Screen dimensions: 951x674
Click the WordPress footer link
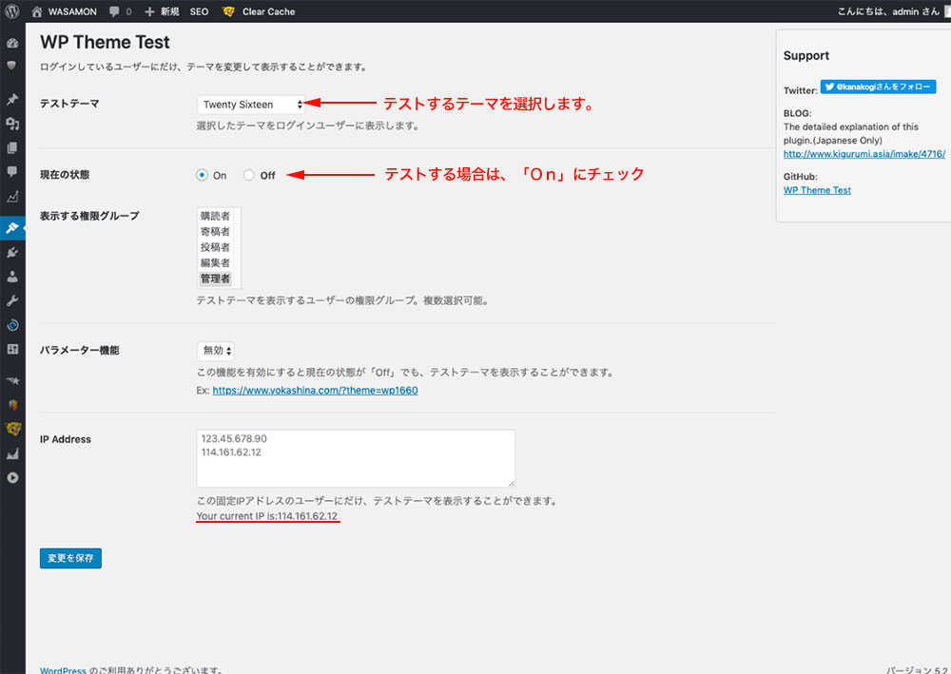pos(63,670)
